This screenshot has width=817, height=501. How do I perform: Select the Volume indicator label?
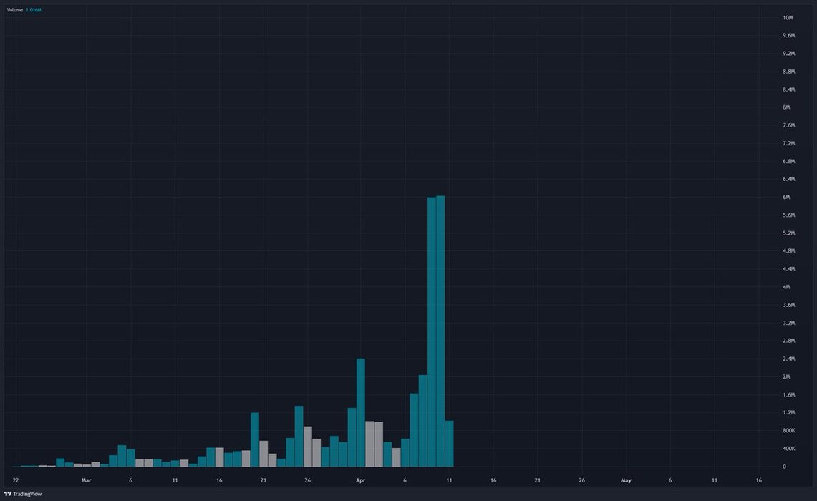(14, 10)
